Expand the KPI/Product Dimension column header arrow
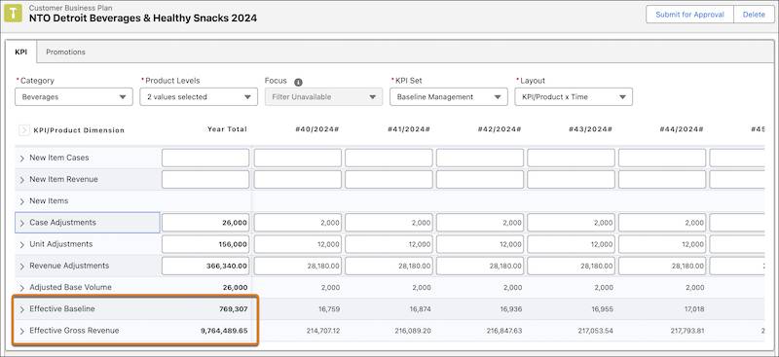Screen dimensions: 779x357 (x=24, y=130)
